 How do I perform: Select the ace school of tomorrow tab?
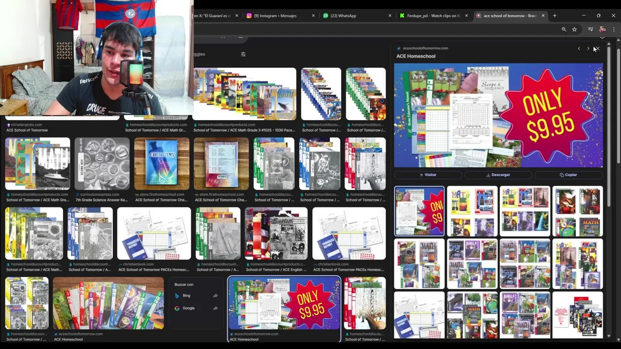pos(509,16)
